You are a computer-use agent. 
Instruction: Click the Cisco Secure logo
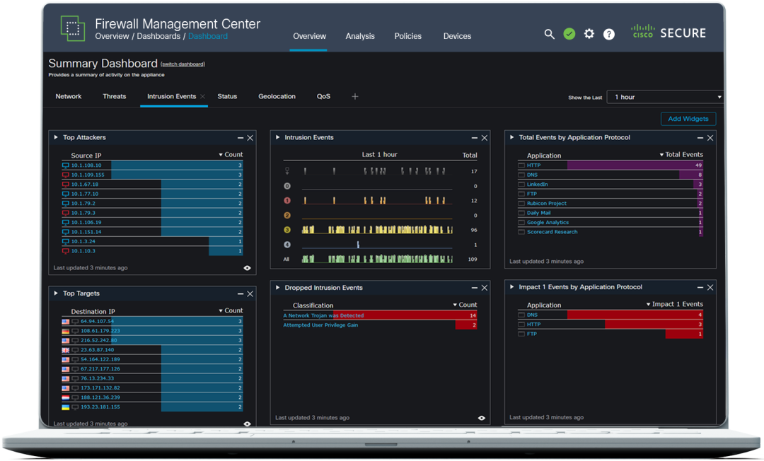pos(668,32)
